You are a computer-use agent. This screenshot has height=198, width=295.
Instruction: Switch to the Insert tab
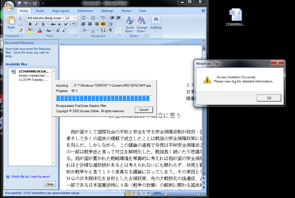pyautogui.click(x=40, y=11)
